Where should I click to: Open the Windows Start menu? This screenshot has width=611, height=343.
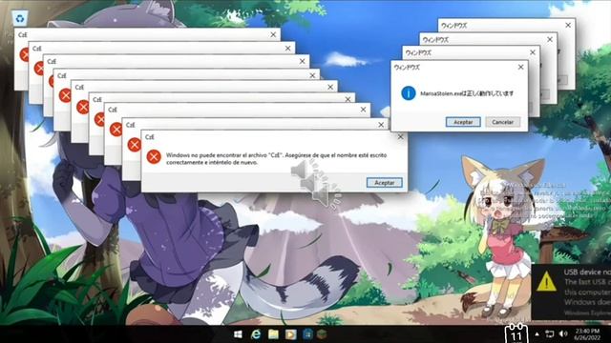click(x=238, y=334)
